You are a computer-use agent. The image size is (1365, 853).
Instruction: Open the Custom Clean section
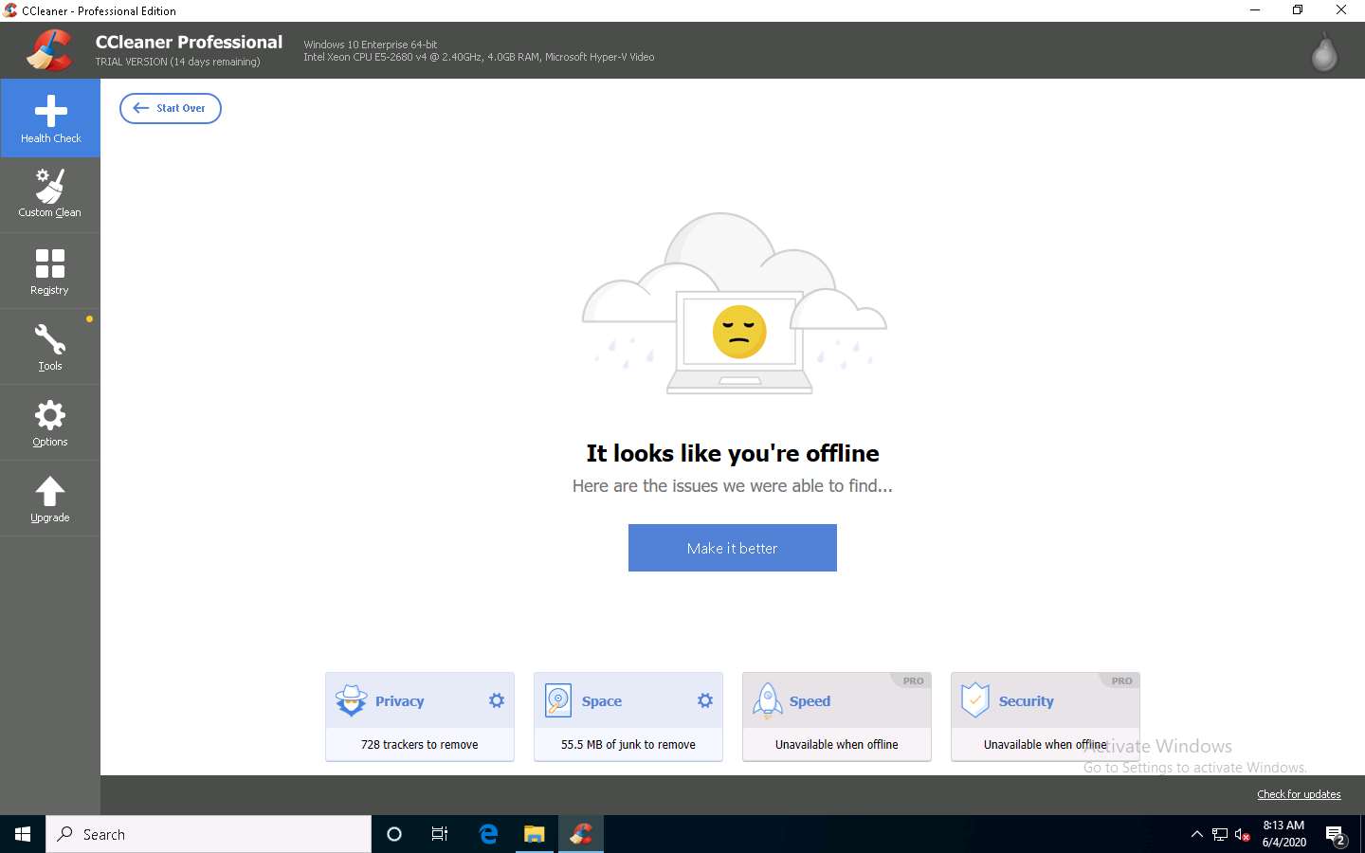click(50, 194)
